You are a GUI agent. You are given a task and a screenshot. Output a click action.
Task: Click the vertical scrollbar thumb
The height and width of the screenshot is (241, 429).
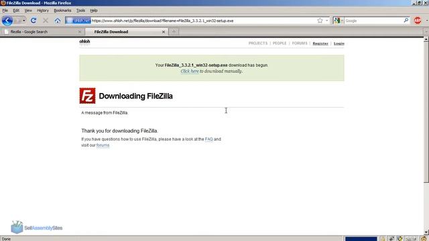click(x=426, y=112)
